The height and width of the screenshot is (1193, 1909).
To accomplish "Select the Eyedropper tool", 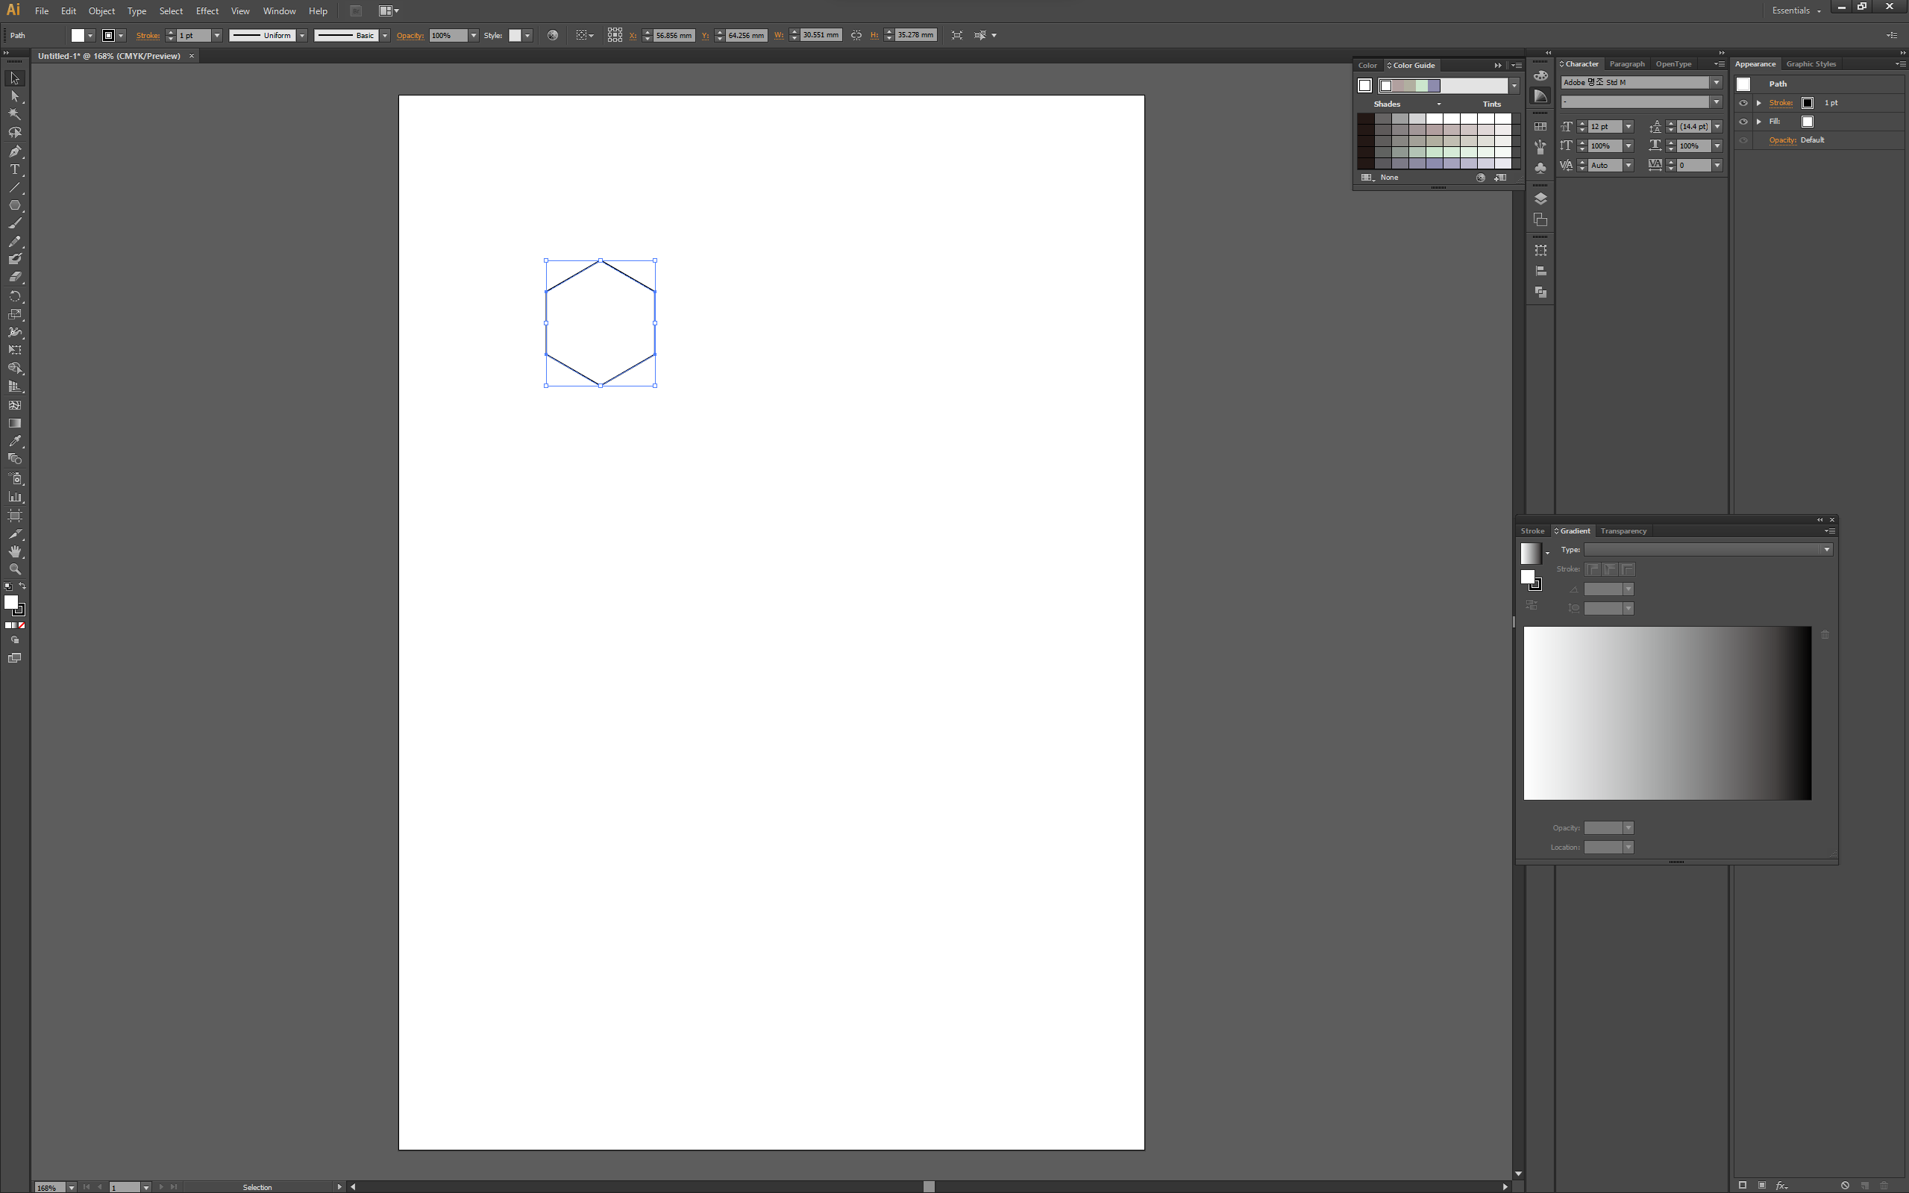I will 14,441.
